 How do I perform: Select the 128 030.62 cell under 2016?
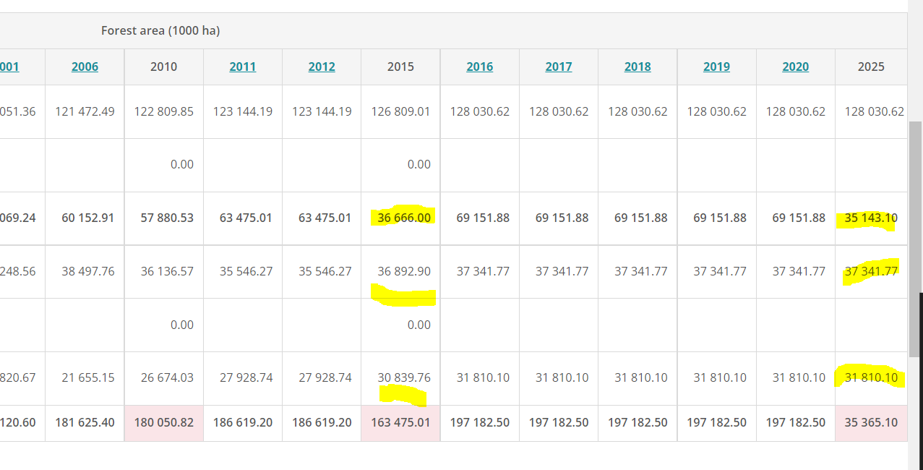click(479, 111)
